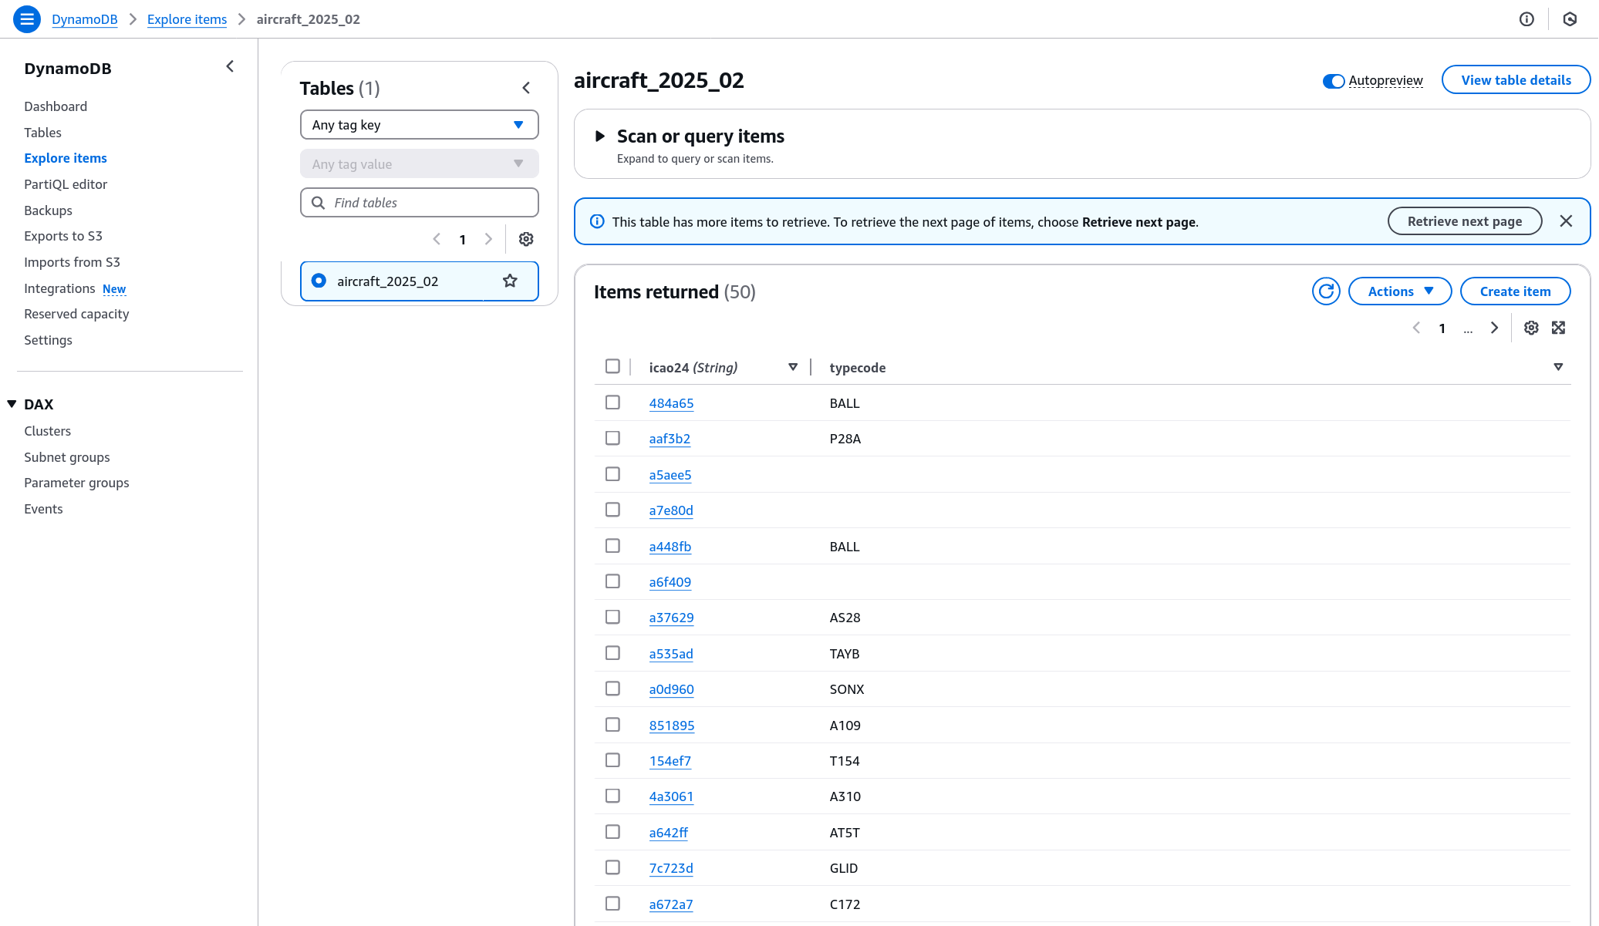Open the item a7e80d link
The image size is (1599, 926).
(671, 510)
